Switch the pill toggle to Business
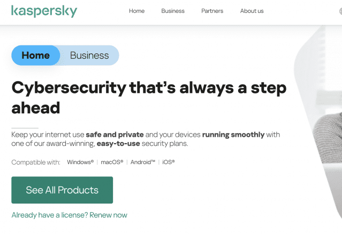342x234 pixels. pos(89,55)
